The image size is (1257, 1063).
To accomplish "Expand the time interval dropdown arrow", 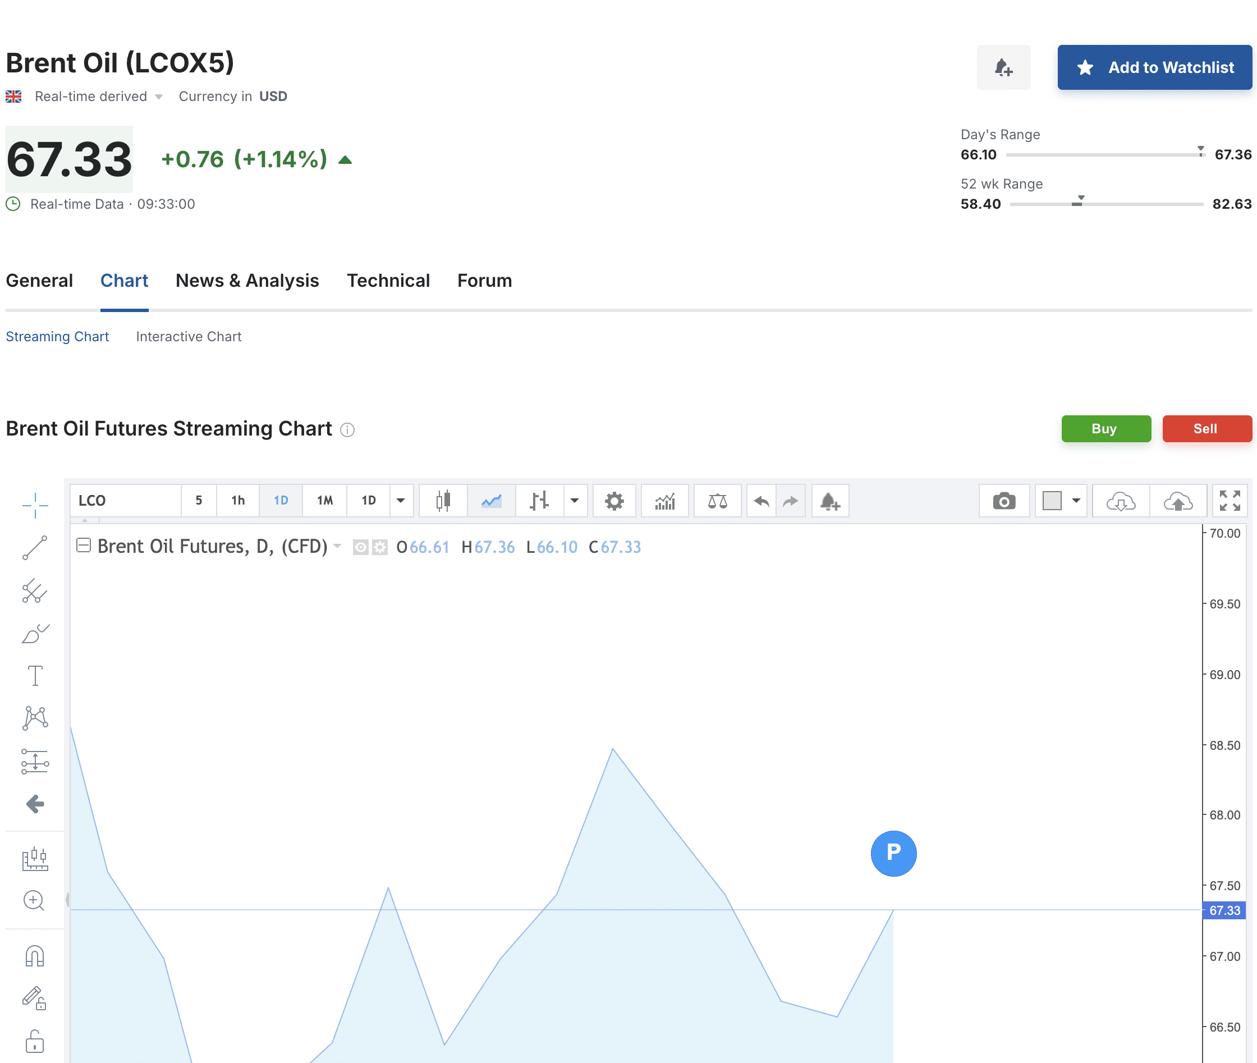I will [x=401, y=501].
